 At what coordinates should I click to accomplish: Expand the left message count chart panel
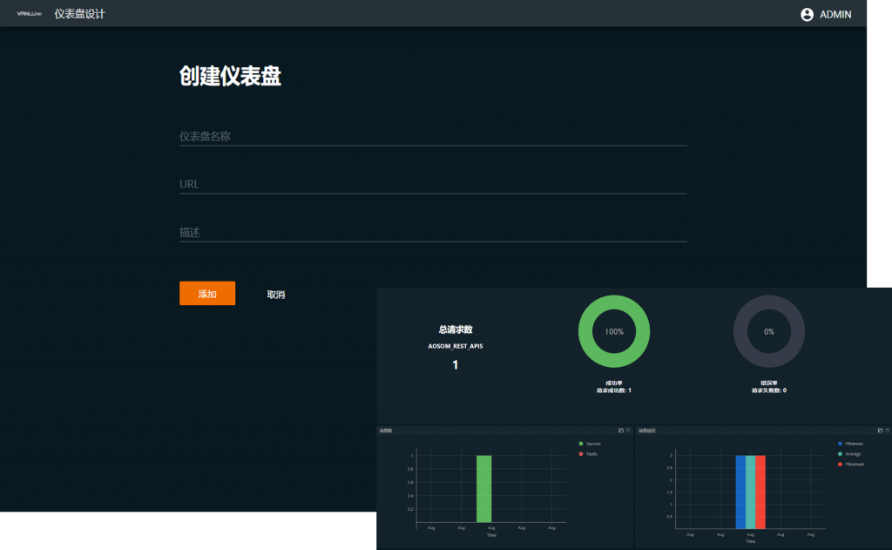620,431
